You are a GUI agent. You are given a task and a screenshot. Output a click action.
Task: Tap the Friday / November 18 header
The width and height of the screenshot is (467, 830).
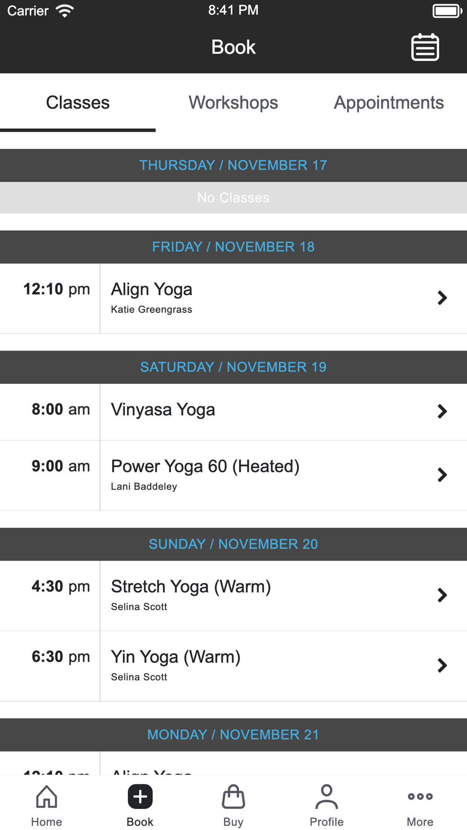pyautogui.click(x=233, y=247)
